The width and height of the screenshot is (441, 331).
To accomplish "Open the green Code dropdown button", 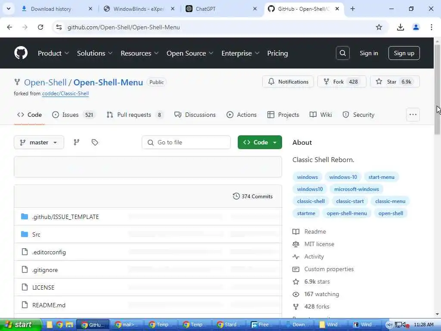I will 260,142.
